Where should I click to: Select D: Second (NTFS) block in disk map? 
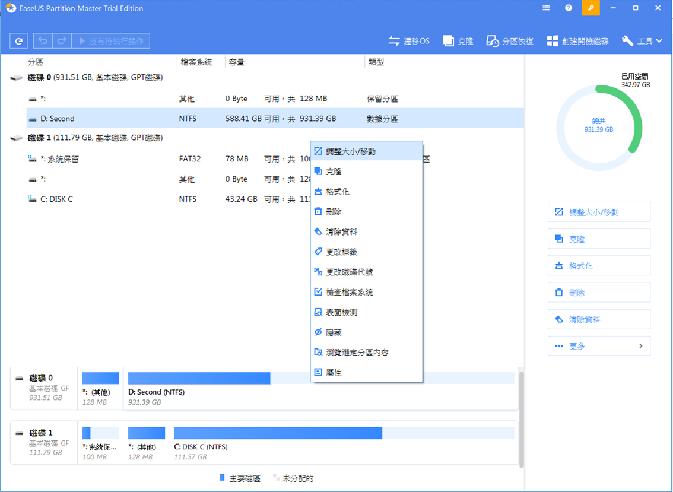click(320, 389)
